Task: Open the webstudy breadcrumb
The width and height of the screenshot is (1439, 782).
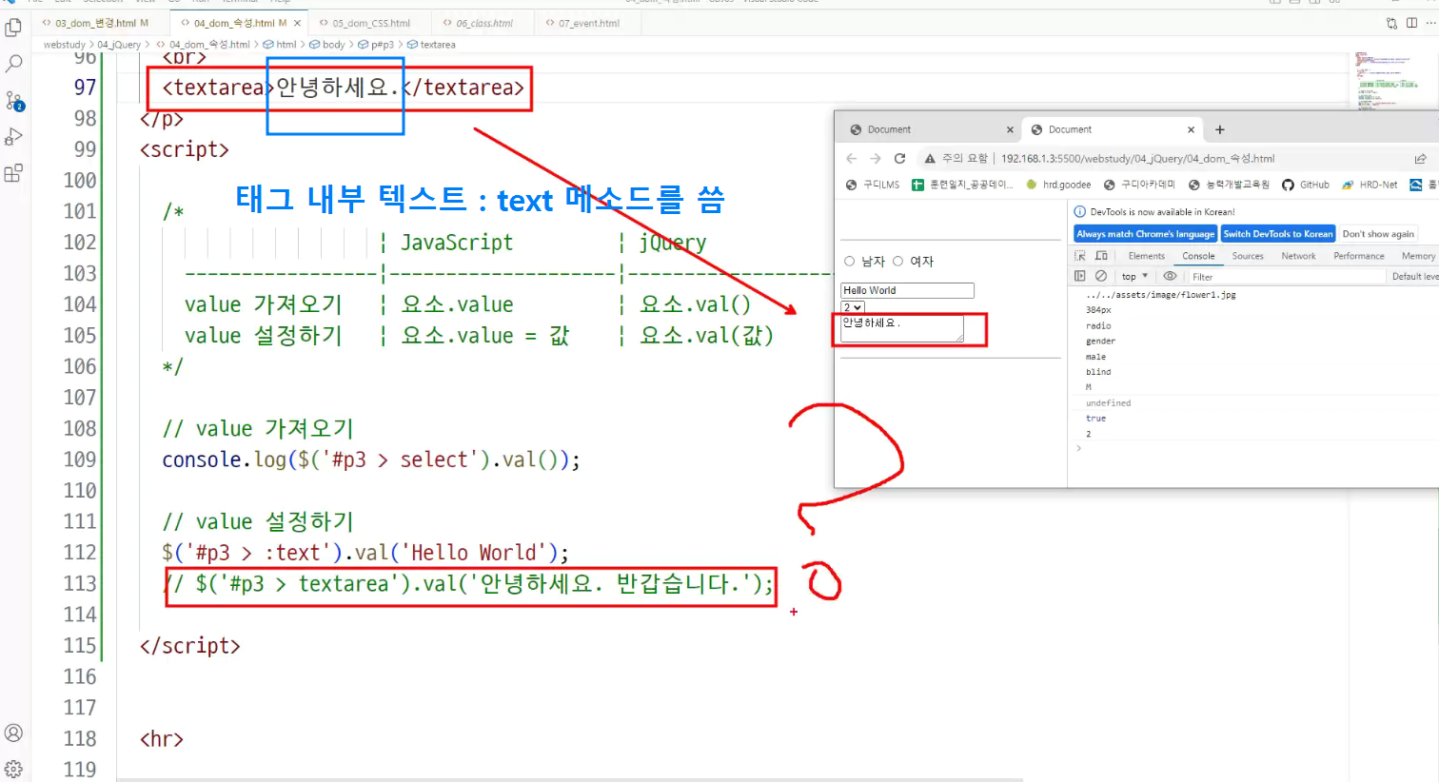Action: [x=64, y=45]
